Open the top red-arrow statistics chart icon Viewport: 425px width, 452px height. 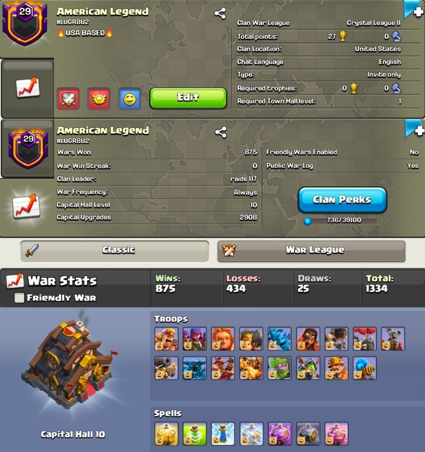click(x=28, y=87)
